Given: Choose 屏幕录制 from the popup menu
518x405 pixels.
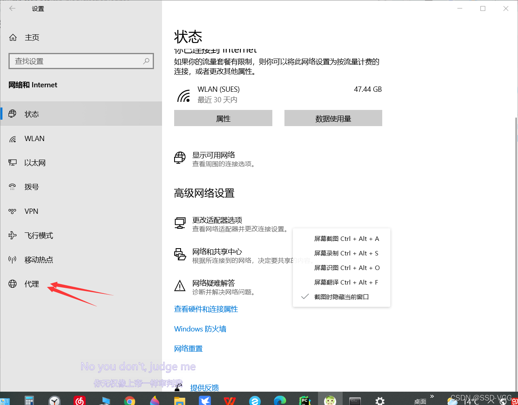Looking at the screenshot, I should [346, 253].
